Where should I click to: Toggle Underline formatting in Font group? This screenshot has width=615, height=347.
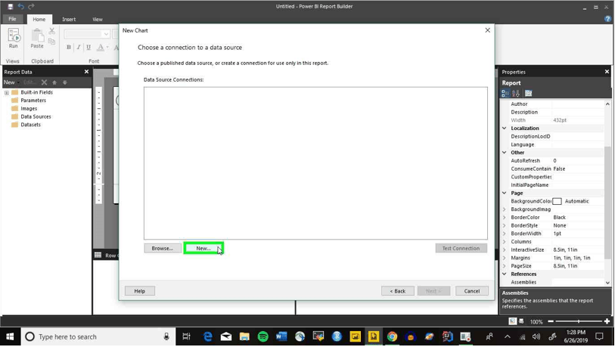point(89,47)
